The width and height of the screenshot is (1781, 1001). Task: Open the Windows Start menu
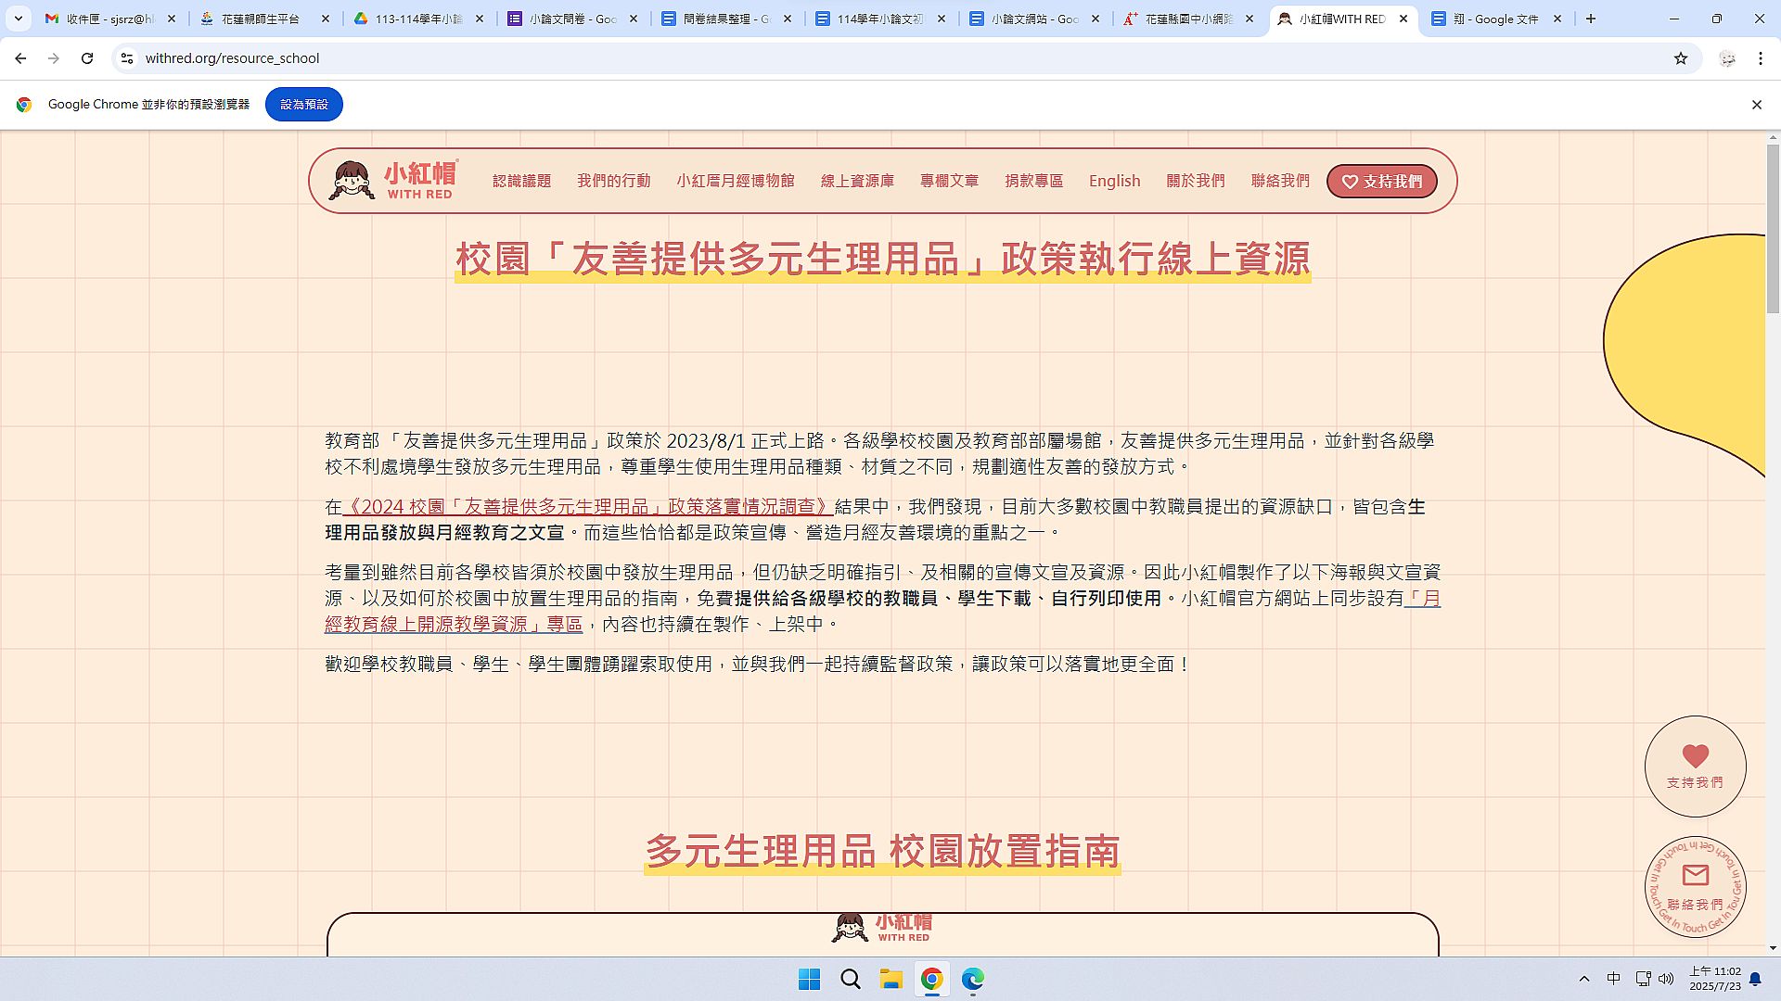point(809,979)
